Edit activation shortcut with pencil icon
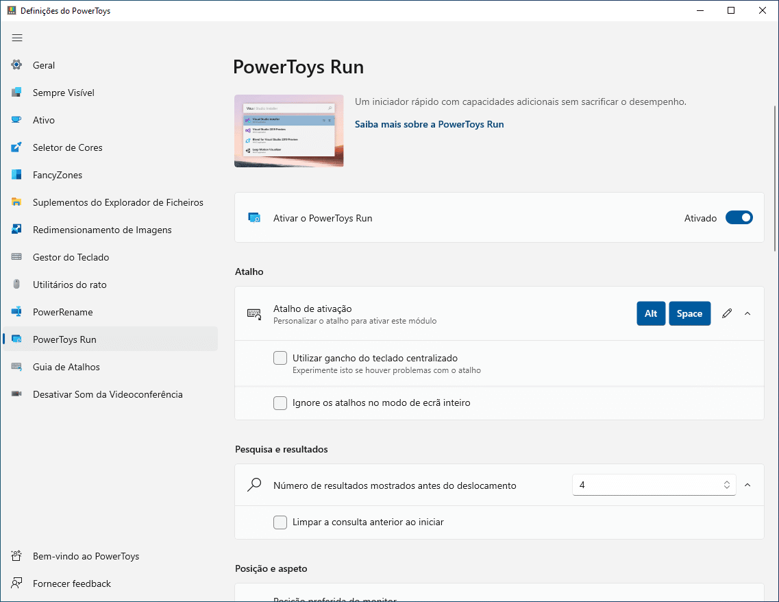 tap(727, 313)
